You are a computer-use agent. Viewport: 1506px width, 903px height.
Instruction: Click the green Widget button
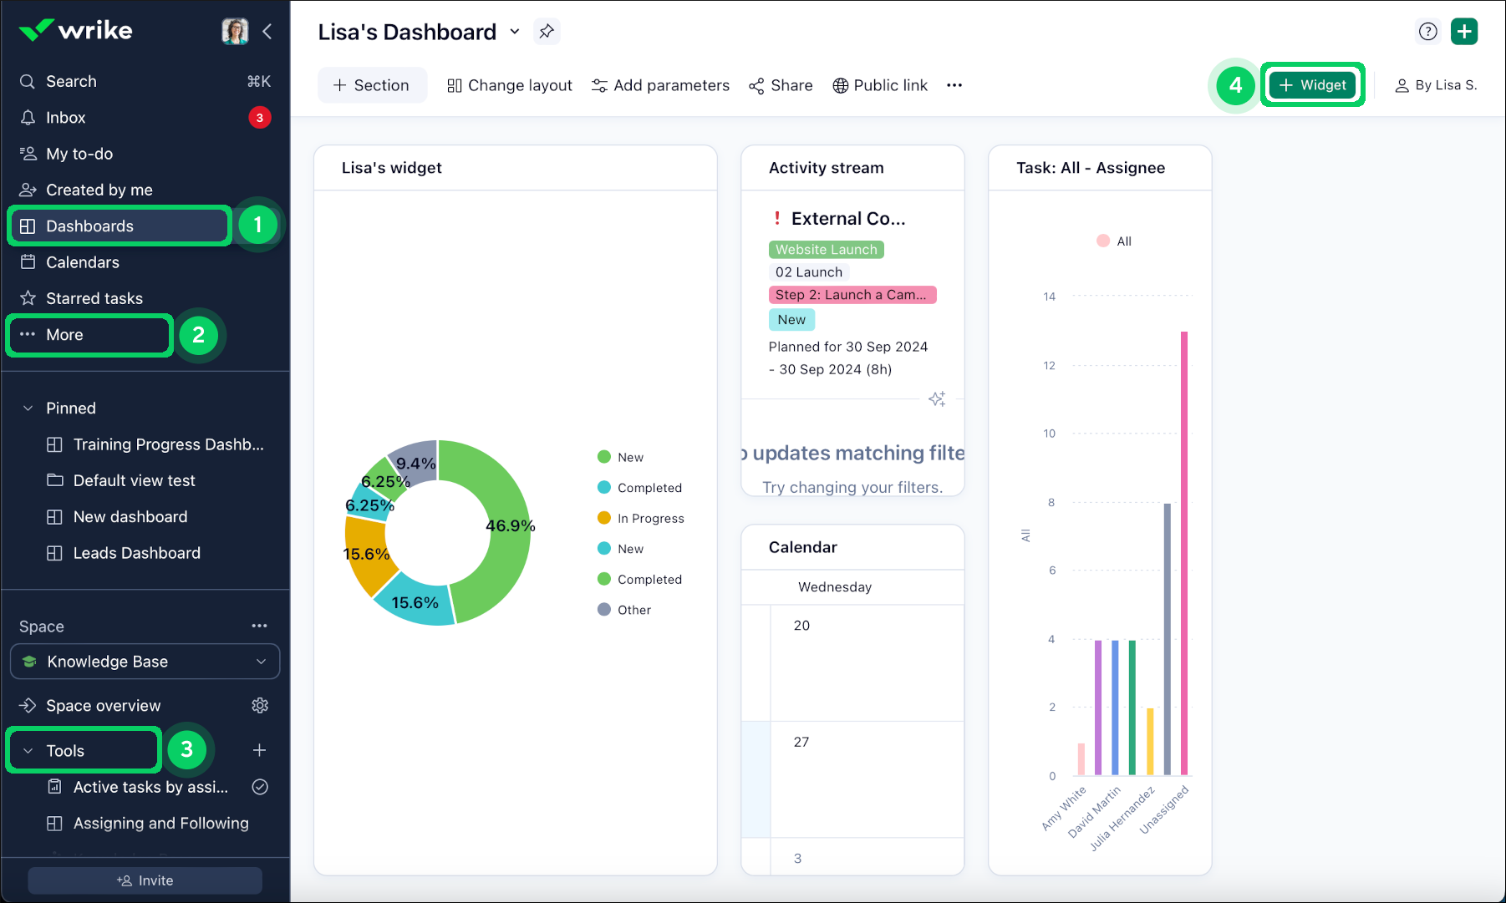click(1312, 85)
